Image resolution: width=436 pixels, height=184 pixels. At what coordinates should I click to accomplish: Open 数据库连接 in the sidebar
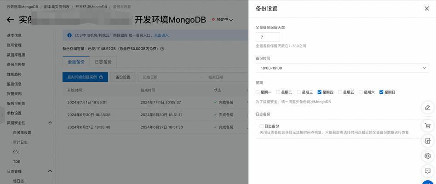click(x=16, y=55)
